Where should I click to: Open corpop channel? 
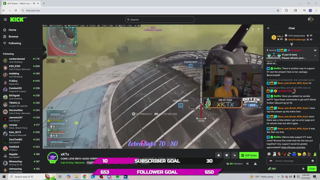21,126
